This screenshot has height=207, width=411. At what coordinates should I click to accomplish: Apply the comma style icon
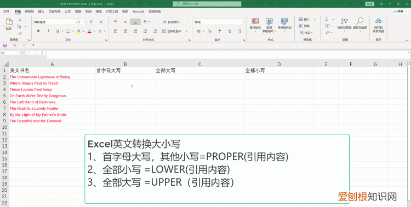coord(220,31)
